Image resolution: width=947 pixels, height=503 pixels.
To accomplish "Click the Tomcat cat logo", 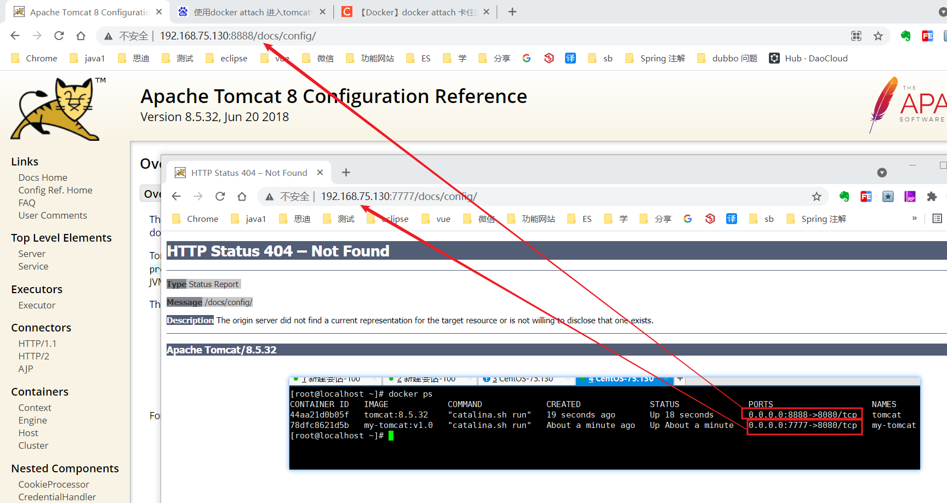I will [x=58, y=108].
